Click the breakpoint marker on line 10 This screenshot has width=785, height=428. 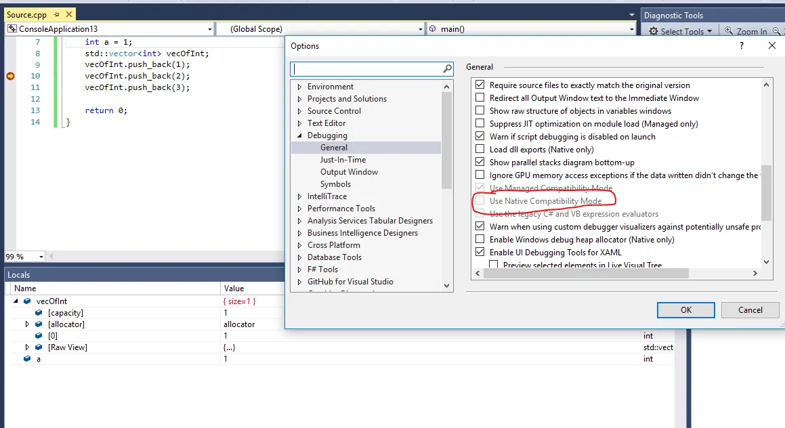click(11, 76)
